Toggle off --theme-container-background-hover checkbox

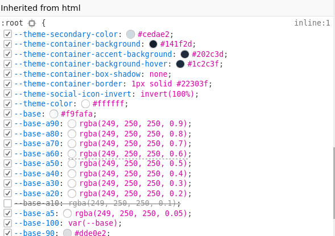pyautogui.click(x=8, y=64)
